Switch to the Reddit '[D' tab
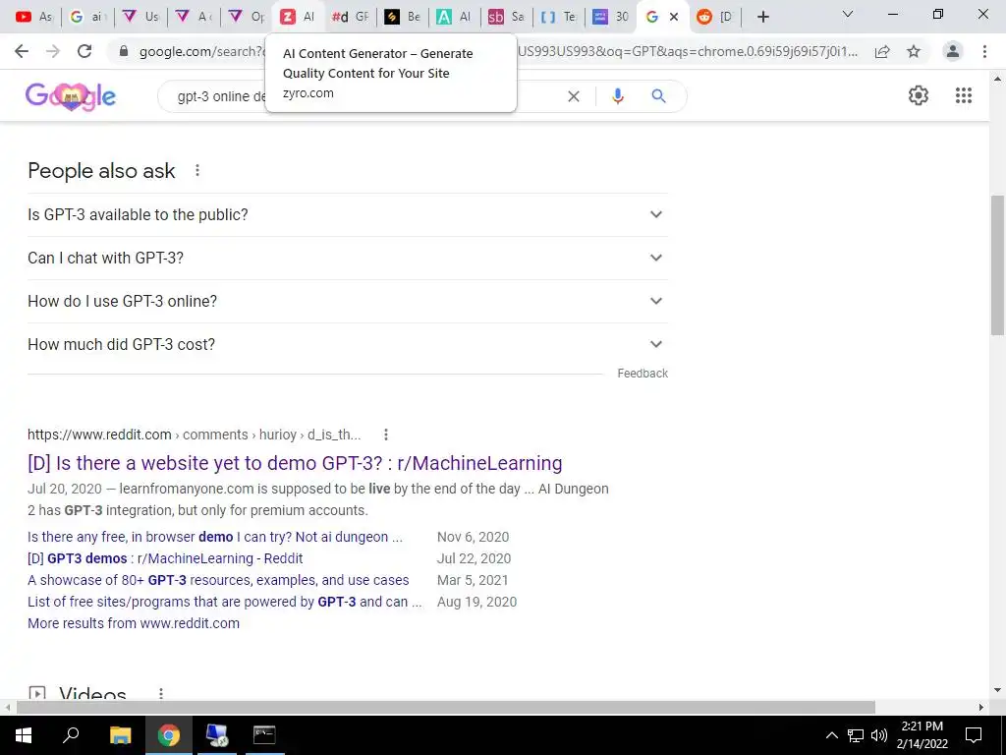Image resolution: width=1006 pixels, height=755 pixels. (x=715, y=17)
